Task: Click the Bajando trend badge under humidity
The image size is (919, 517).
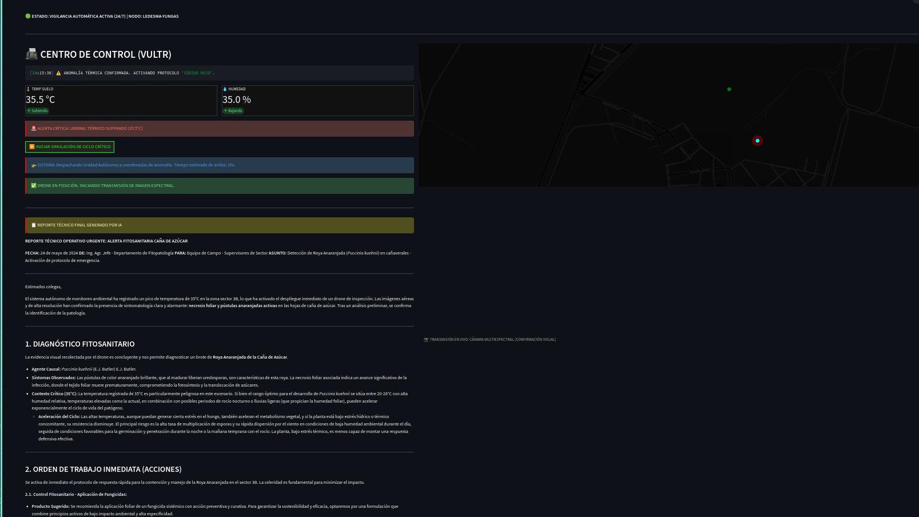Action: pos(233,111)
